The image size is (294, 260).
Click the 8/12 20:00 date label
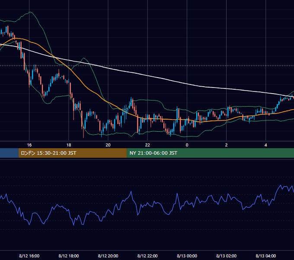click(108, 256)
